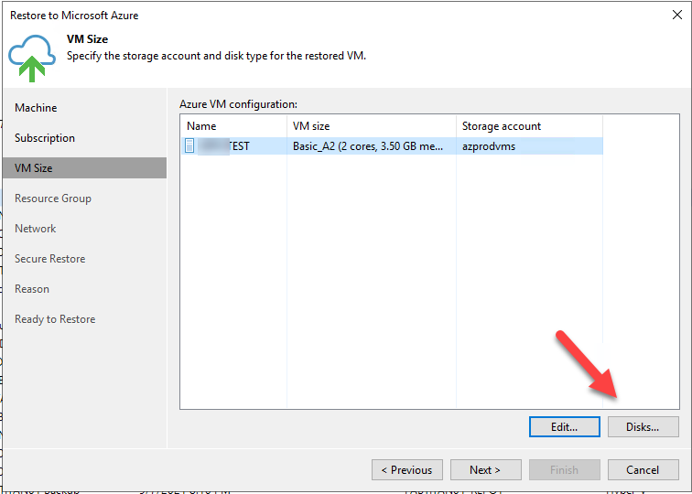Go to the Subscription step

coord(45,138)
